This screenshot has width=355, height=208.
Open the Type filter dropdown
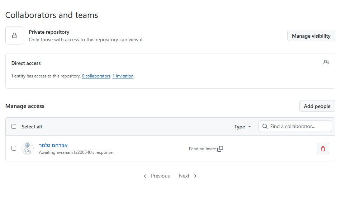point(242,127)
